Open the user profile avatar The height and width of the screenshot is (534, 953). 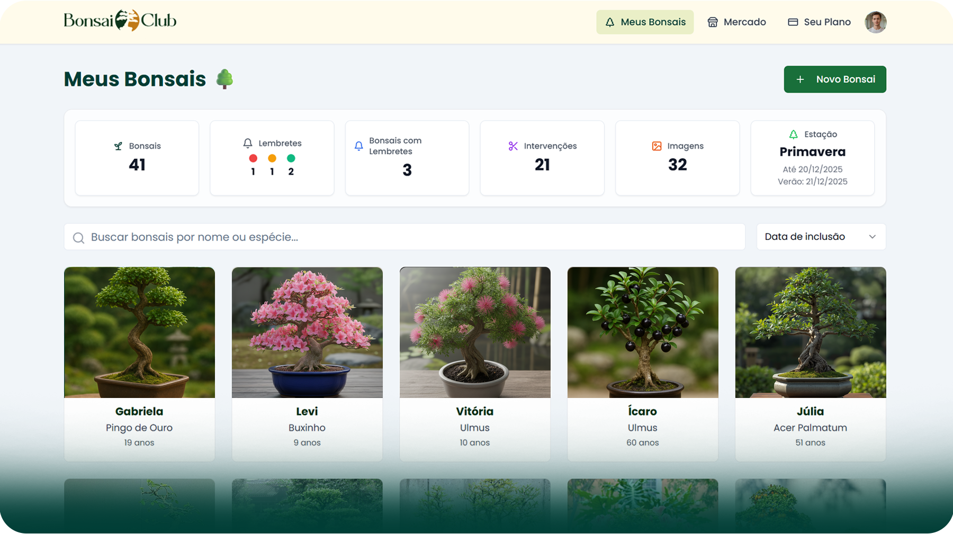click(x=875, y=22)
